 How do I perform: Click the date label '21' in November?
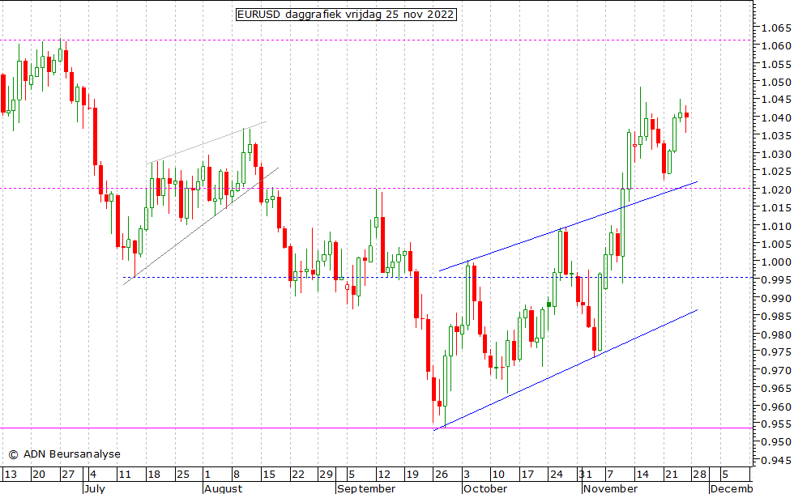tap(672, 475)
